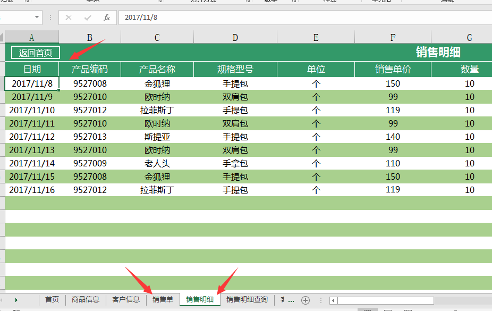Click the 数量 header cell
This screenshot has height=311, width=492.
(462, 69)
